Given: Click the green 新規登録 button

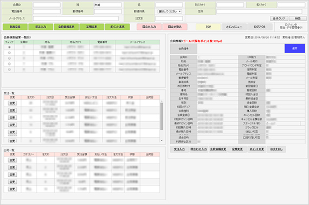Looking at the screenshot, I should [x=15, y=27].
